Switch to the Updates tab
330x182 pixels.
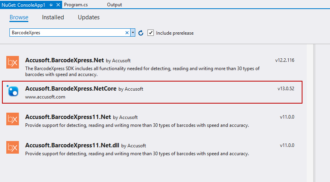point(88,17)
